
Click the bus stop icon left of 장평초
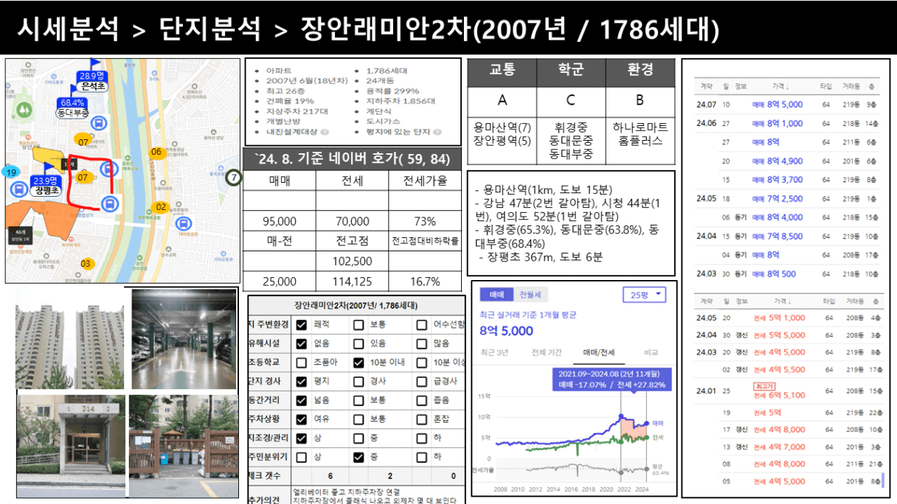coord(18,189)
